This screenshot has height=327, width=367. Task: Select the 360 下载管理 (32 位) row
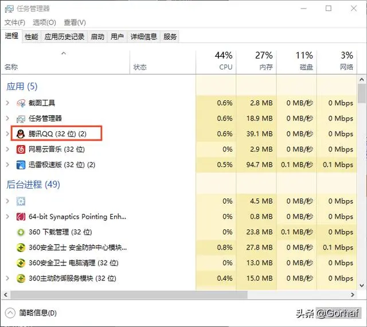tap(179, 232)
